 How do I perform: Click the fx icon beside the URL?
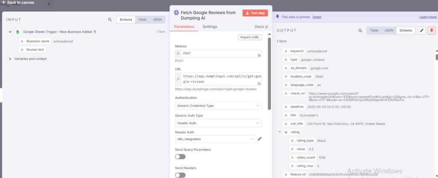coord(178,79)
